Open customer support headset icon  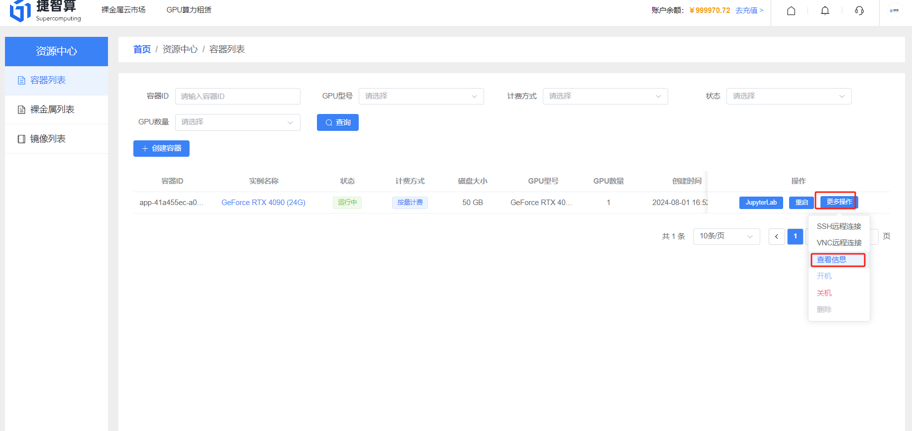click(859, 10)
